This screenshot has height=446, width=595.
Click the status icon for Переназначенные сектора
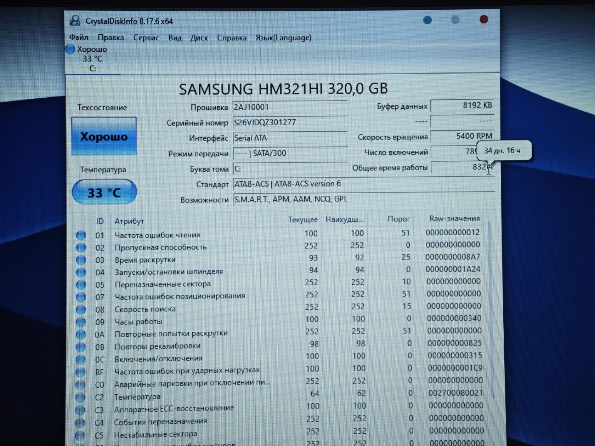81,285
